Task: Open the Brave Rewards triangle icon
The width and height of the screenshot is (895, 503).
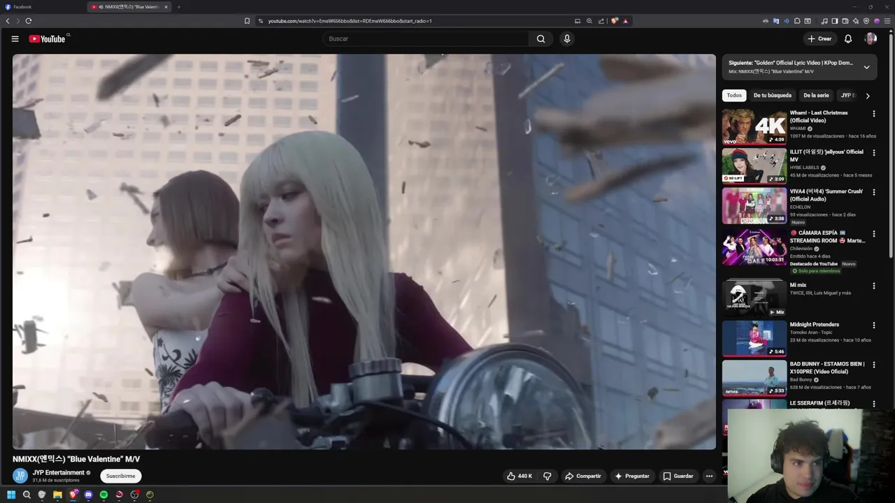Action: click(625, 21)
